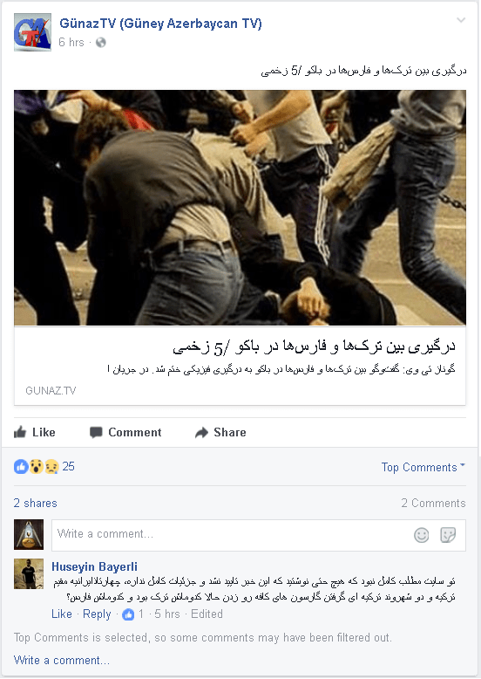Click the wow reaction emoji
481x679 pixels.
(x=37, y=467)
